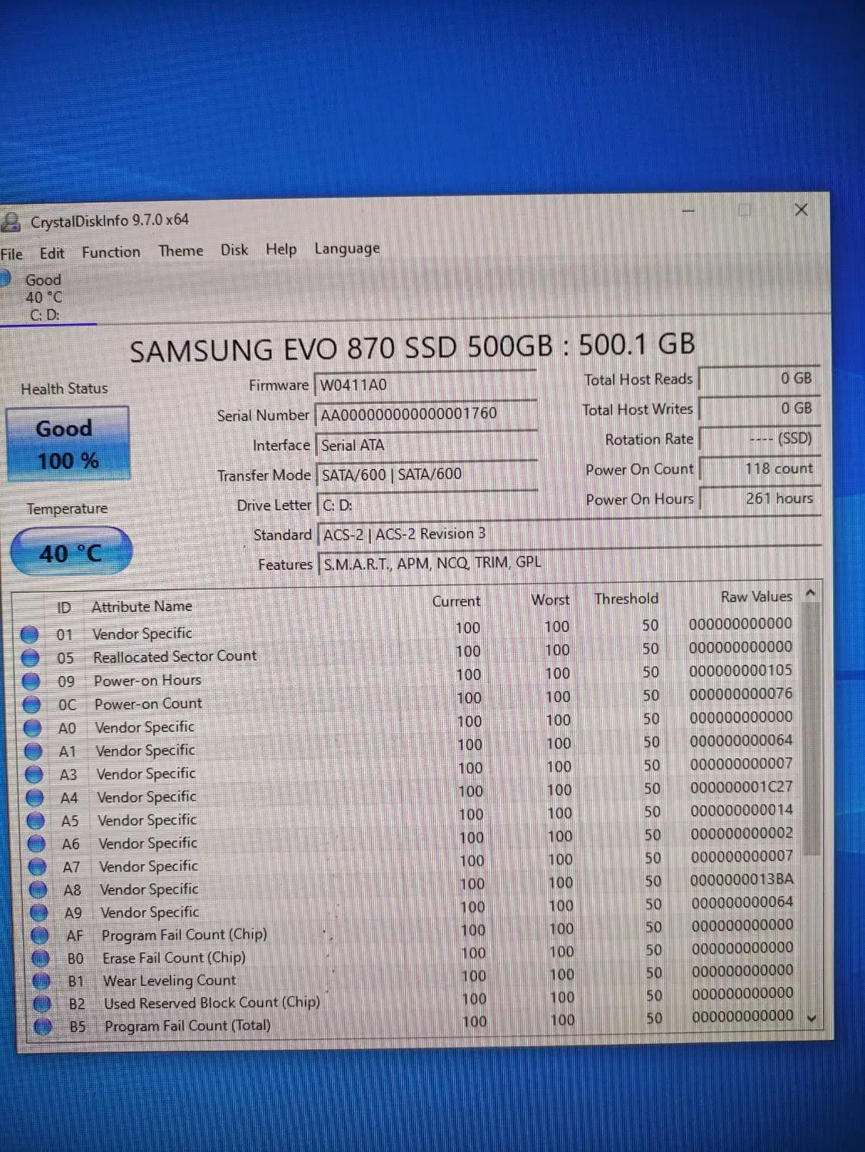Click the Total Host Reads value
This screenshot has width=865, height=1152.
[x=758, y=378]
